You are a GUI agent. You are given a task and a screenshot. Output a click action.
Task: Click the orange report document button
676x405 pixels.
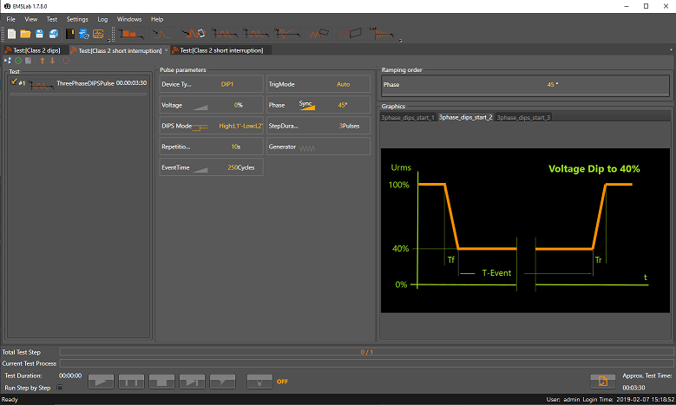(603, 381)
